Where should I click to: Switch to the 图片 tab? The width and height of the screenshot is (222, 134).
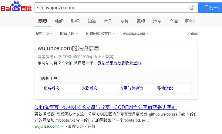(x=124, y=21)
